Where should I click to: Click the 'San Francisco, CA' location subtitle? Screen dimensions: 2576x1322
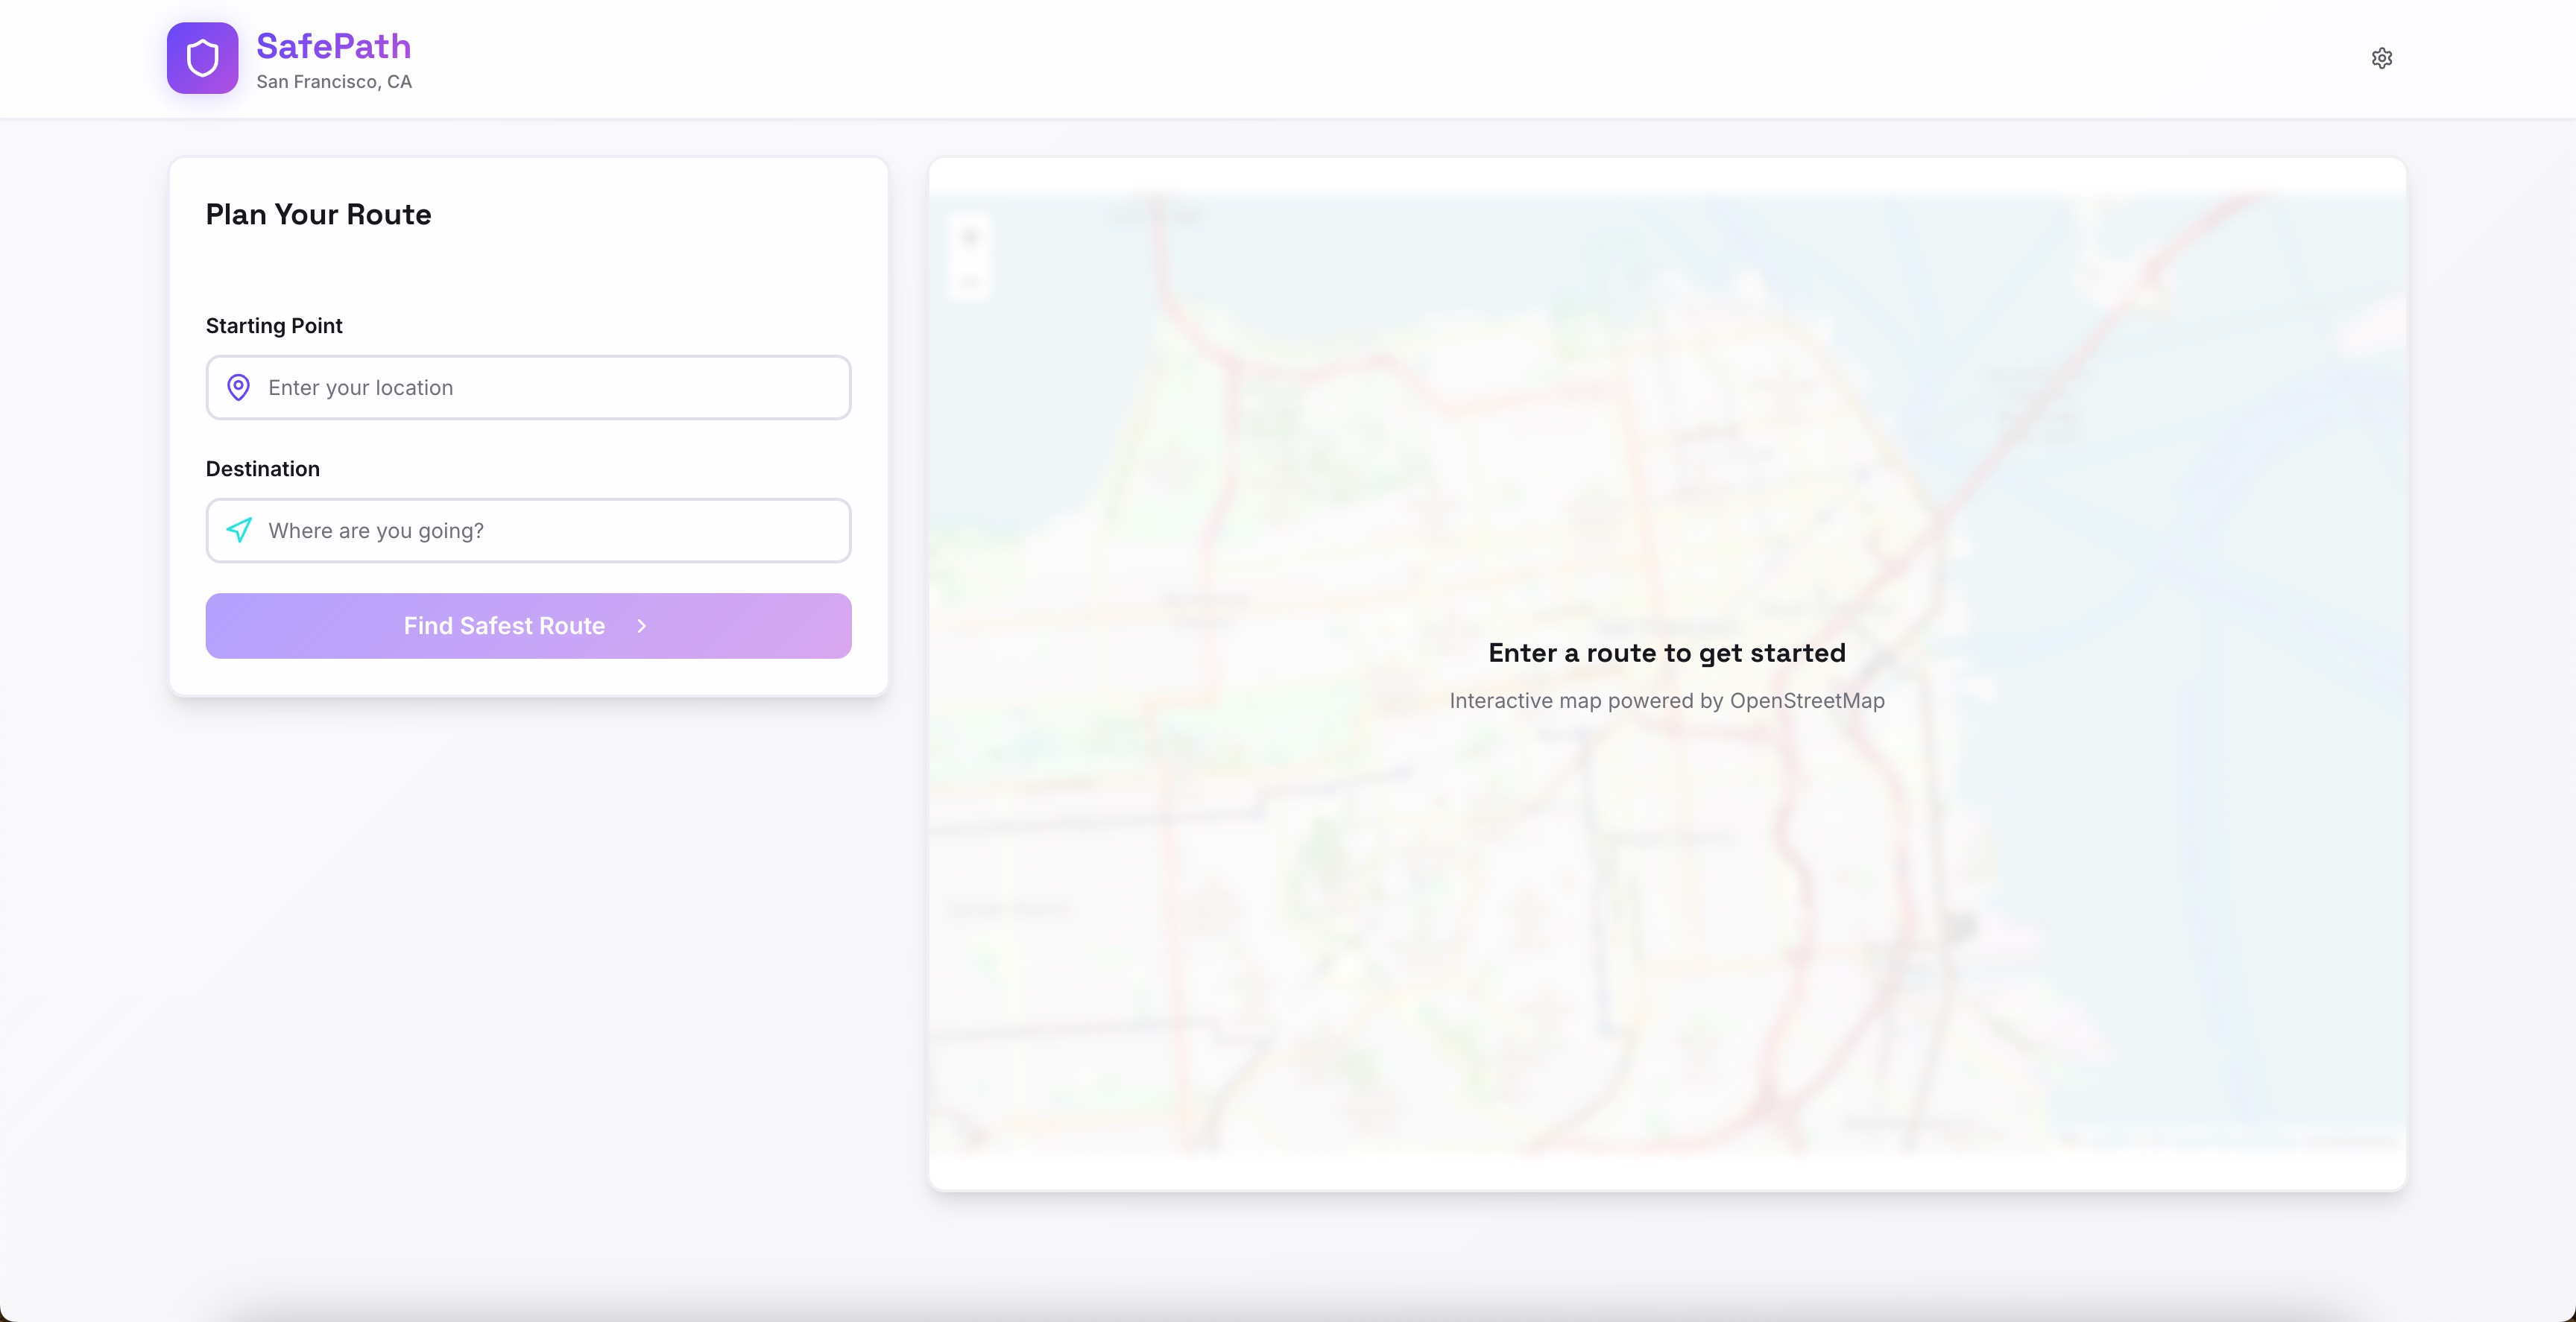click(333, 82)
